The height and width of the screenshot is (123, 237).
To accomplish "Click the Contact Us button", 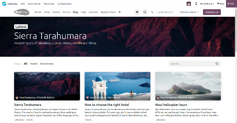I will click(x=212, y=12).
